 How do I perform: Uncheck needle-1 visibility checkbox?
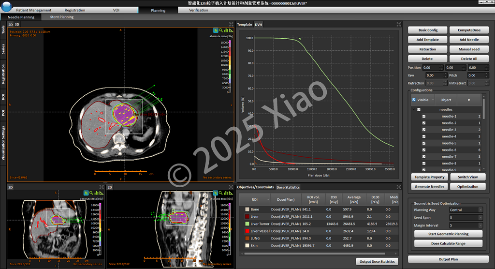pyautogui.click(x=424, y=116)
